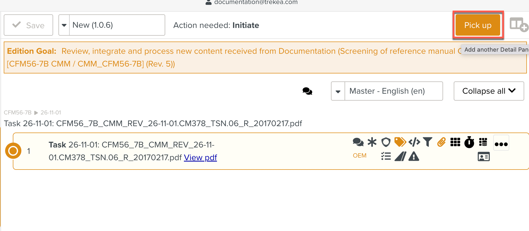This screenshot has width=529, height=231.
Task: Expand the Collapse all menu
Action: coord(488,91)
